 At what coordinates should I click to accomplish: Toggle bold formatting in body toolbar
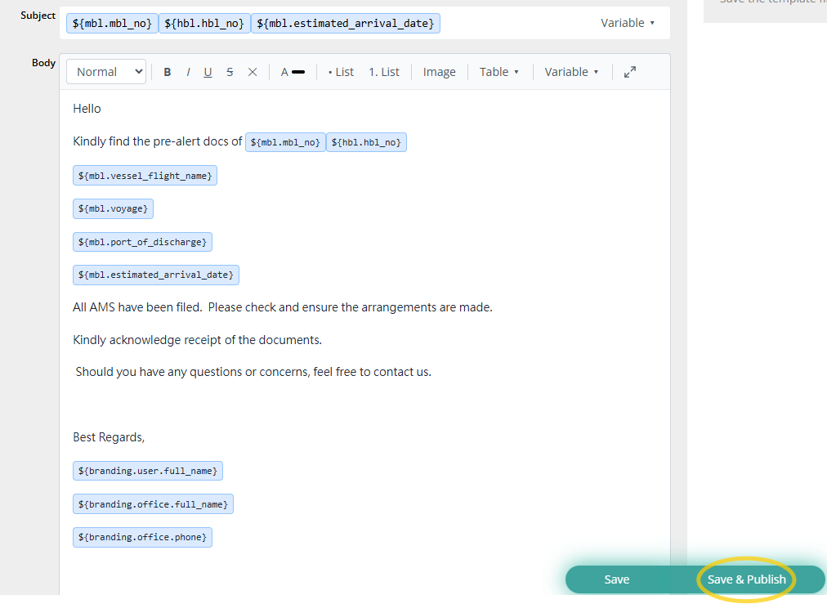tap(168, 72)
